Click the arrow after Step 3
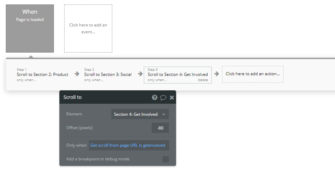Image resolution: width=335 pixels, height=181 pixels. click(x=217, y=74)
